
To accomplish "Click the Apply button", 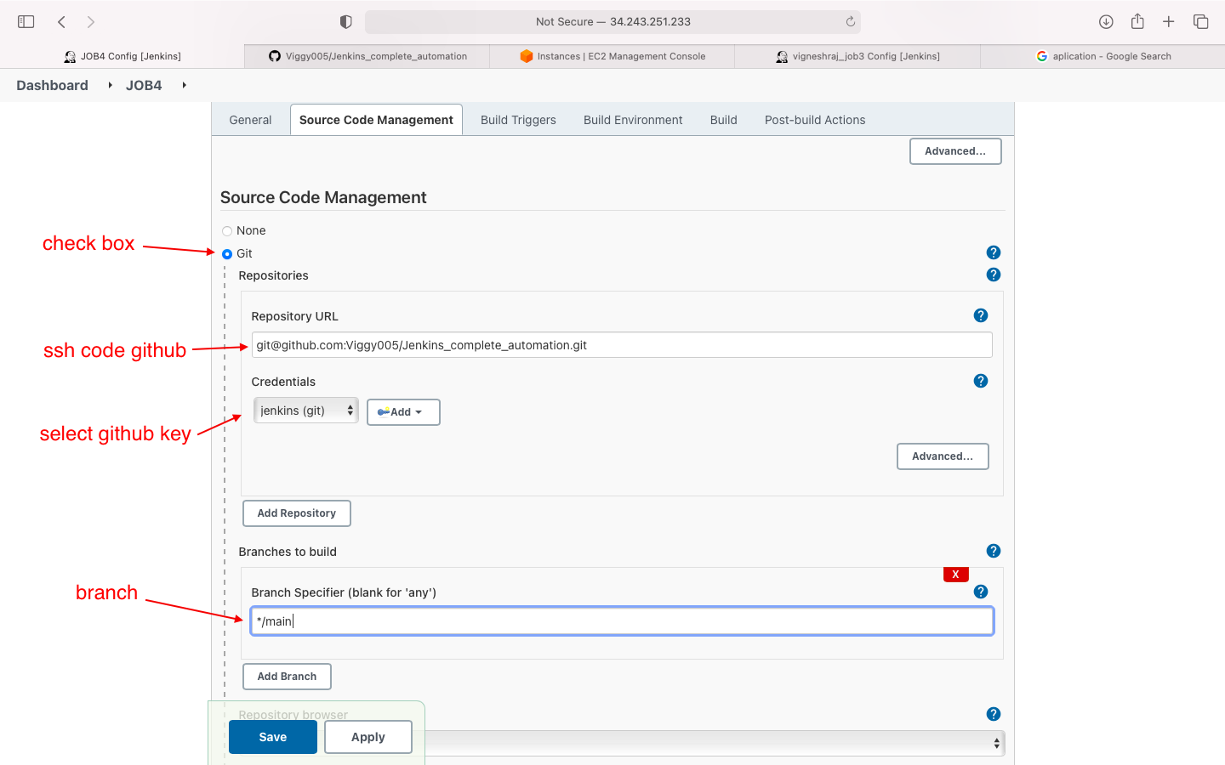I will tap(368, 737).
